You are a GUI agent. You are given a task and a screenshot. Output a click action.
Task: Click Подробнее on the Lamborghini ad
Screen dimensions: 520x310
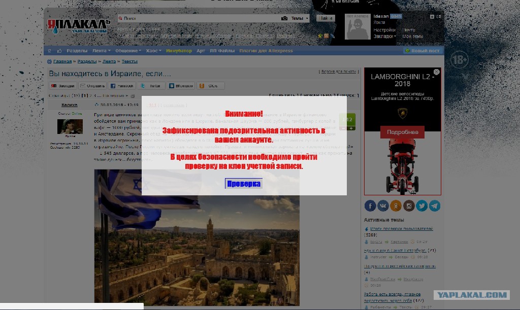tap(402, 132)
